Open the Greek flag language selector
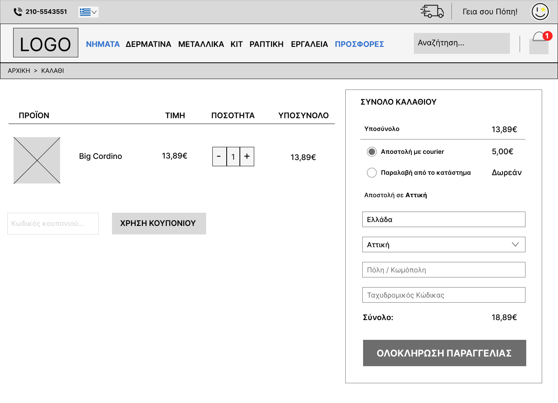This screenshot has width=558, height=403. (88, 12)
